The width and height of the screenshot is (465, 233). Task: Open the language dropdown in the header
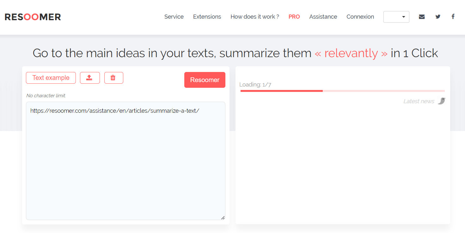(396, 17)
